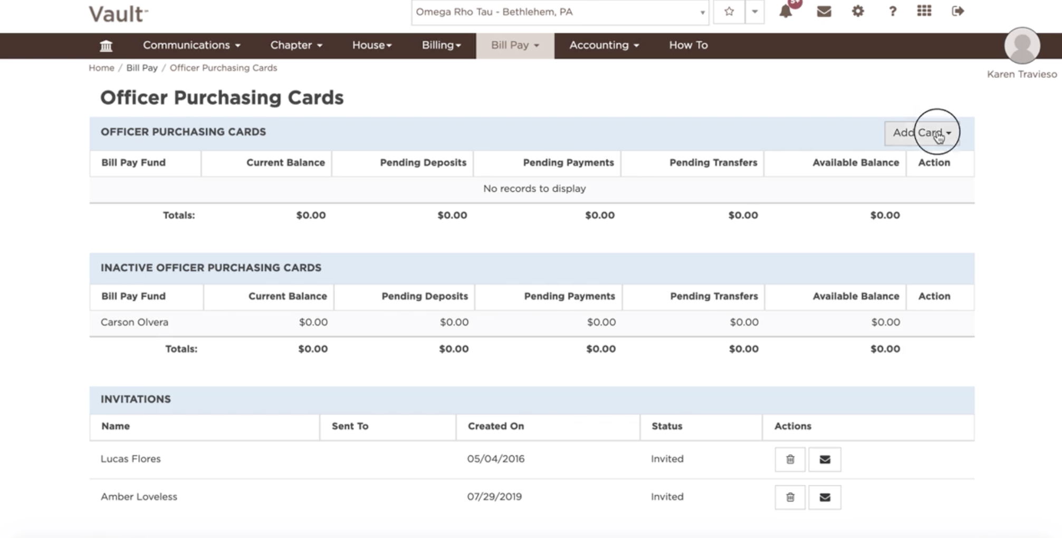Delete Amber Loveless's invitation using trash icon
The image size is (1062, 538).
pos(789,497)
